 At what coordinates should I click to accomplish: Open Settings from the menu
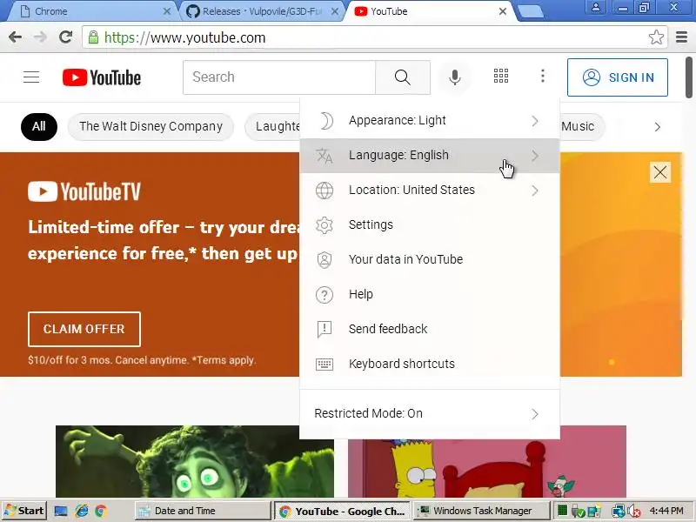click(430, 224)
